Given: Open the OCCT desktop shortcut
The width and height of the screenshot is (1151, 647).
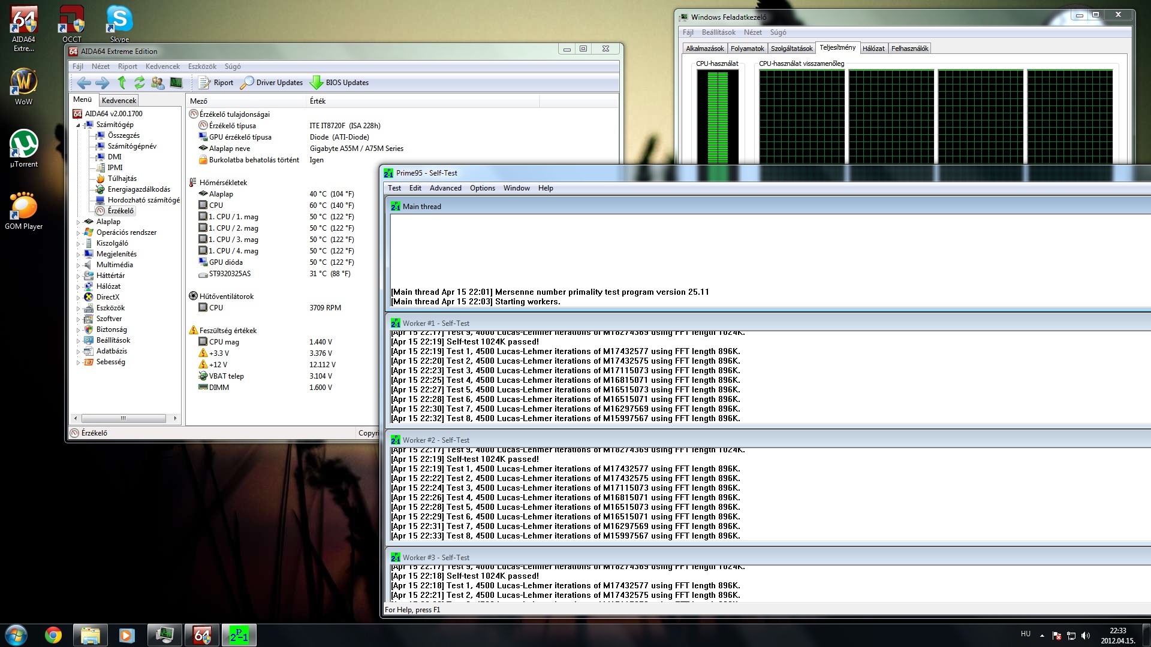Looking at the screenshot, I should click(x=71, y=24).
